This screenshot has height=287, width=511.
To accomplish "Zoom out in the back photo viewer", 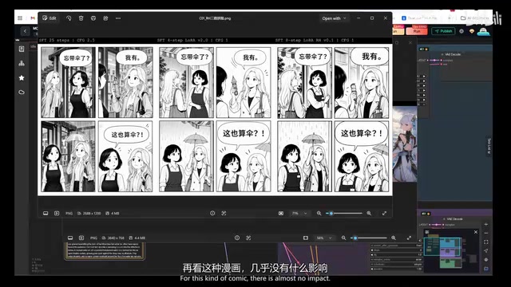I will (x=343, y=238).
